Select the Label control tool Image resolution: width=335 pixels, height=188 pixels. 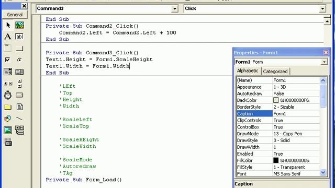pos(8,37)
